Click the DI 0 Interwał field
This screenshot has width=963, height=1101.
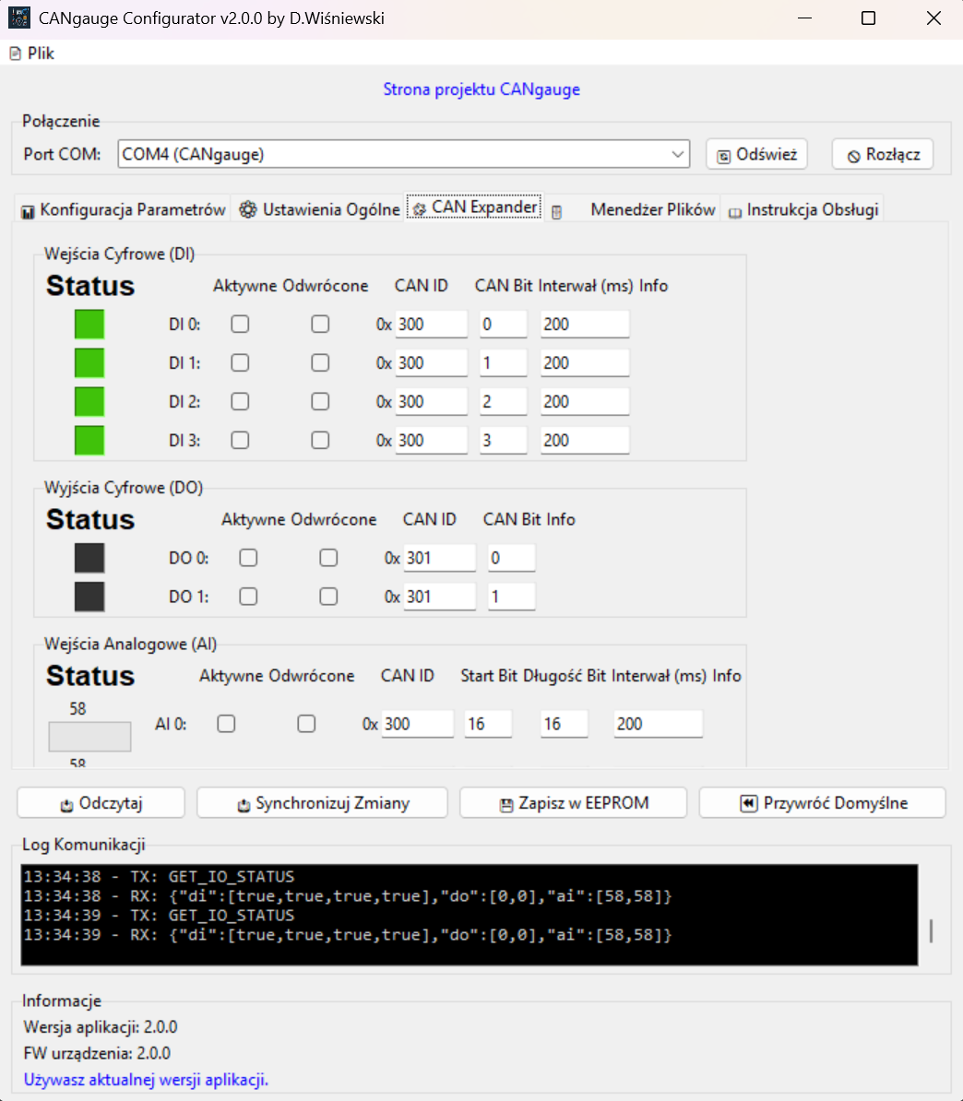[x=585, y=325]
